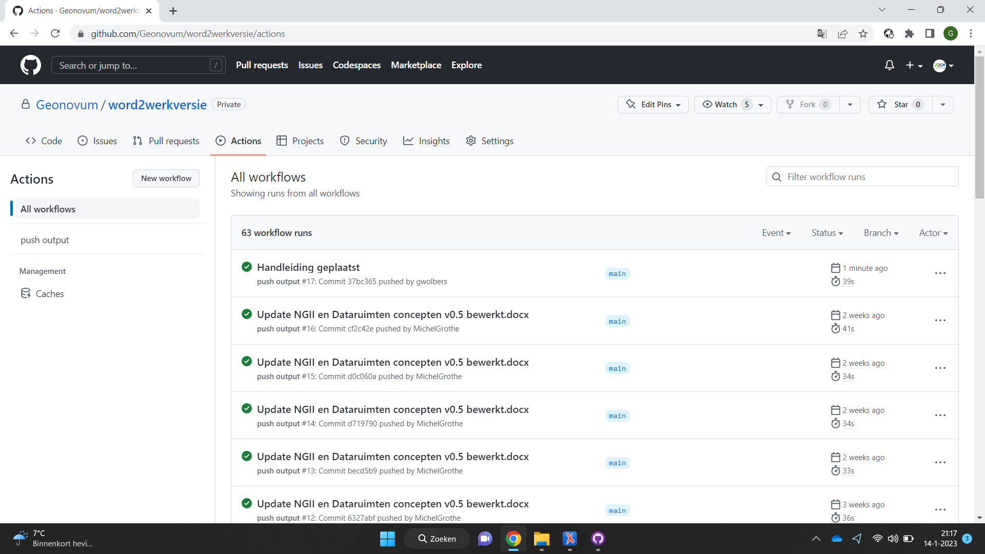985x554 pixels.
Task: Expand the Status filter dropdown
Action: coord(826,233)
